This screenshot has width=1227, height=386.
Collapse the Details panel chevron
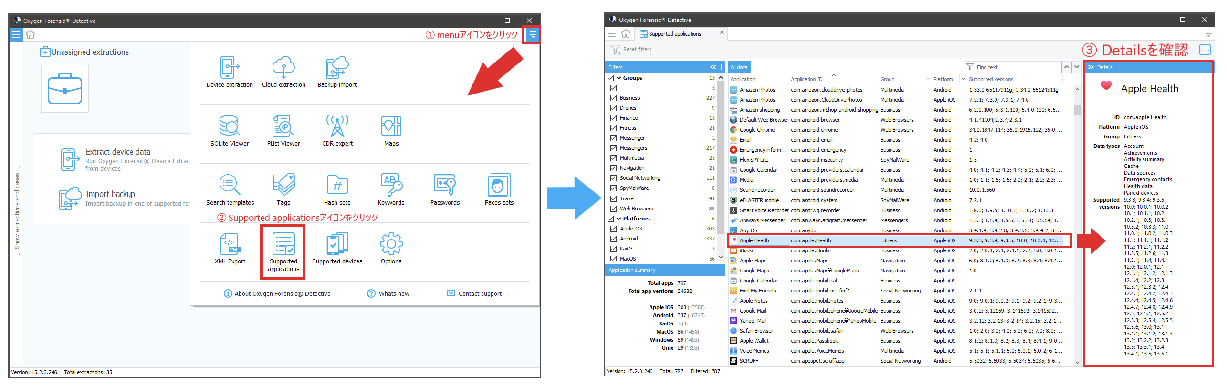click(1091, 67)
